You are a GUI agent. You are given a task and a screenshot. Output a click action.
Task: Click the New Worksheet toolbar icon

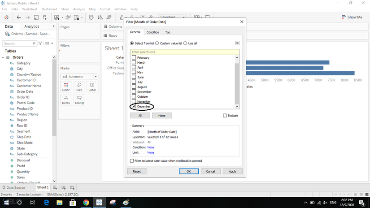[57, 17]
